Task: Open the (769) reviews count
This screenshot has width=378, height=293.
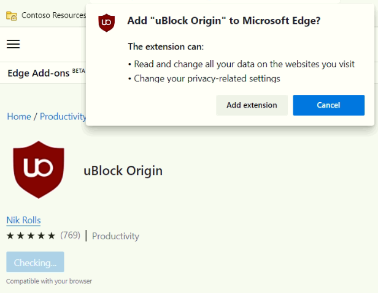Action: point(70,236)
